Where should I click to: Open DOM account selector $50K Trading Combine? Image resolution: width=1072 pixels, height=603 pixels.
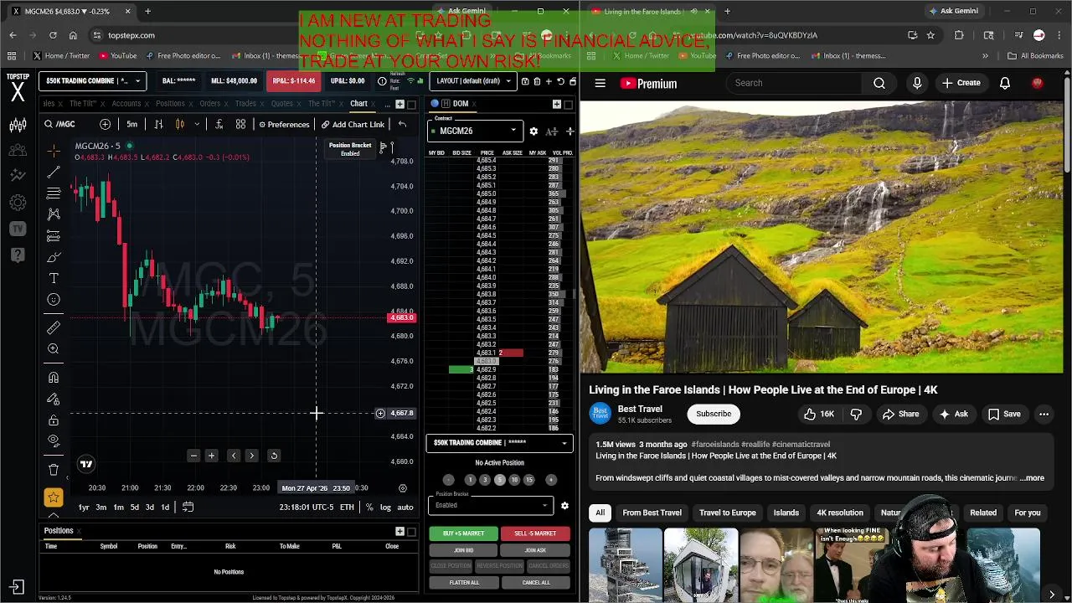500,443
